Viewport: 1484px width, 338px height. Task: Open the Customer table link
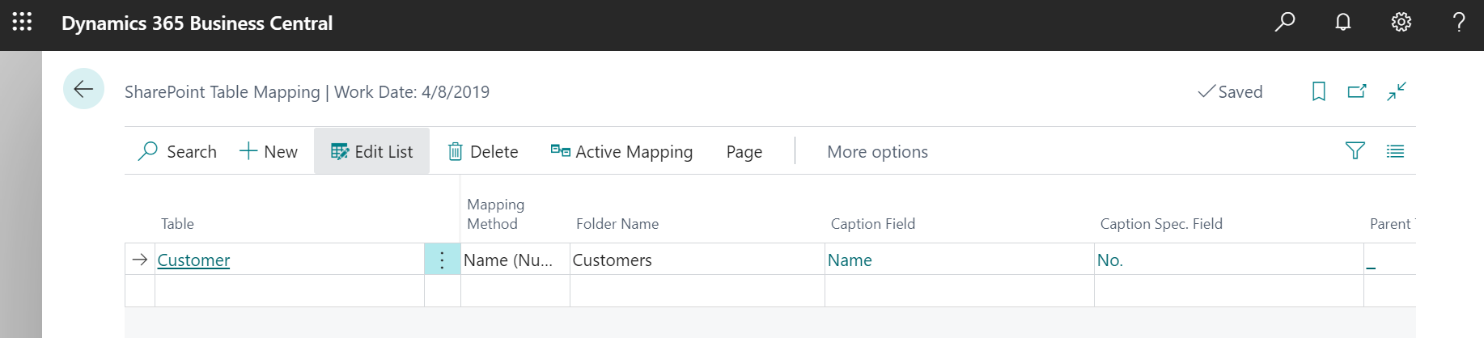[193, 260]
